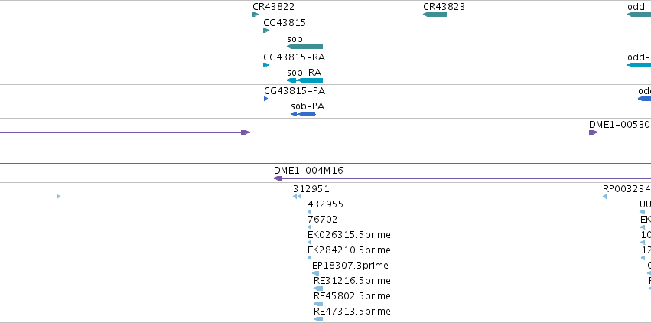Viewport: 651px width, 323px height.
Task: Select the EK026315.5prime arrow glyph
Action: tap(309, 243)
